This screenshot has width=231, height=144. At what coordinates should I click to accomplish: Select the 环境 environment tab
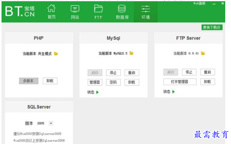[146, 12]
